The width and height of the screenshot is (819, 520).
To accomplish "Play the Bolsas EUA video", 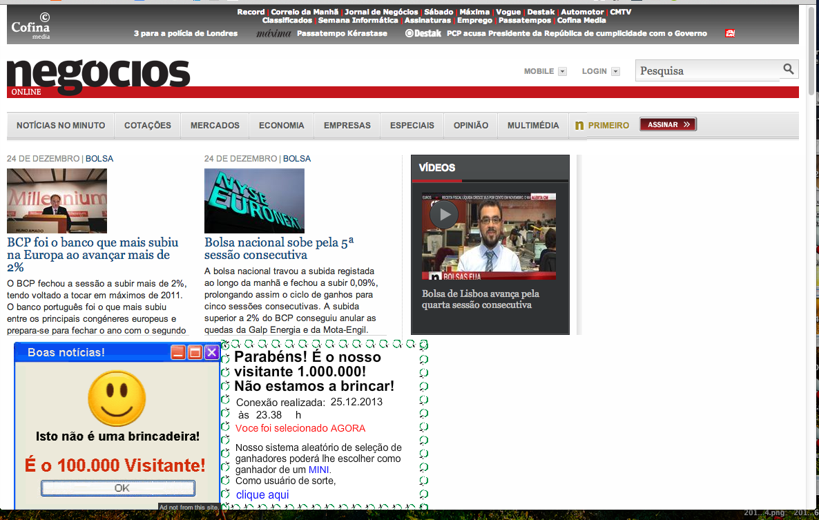I will point(444,215).
